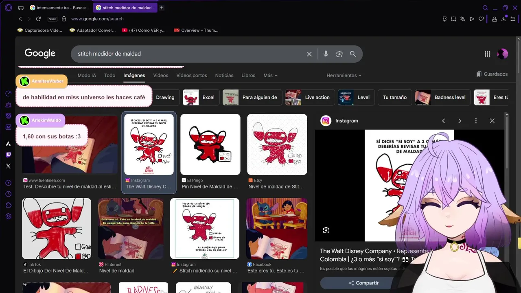The image size is (521, 293).
Task: Click the Google logo
Action: coord(40,53)
